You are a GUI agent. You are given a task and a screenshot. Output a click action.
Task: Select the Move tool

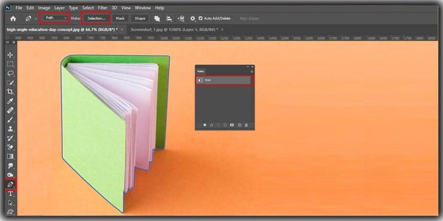coord(10,55)
